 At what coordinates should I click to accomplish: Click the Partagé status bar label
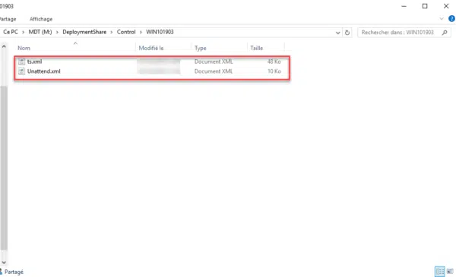coord(14,272)
